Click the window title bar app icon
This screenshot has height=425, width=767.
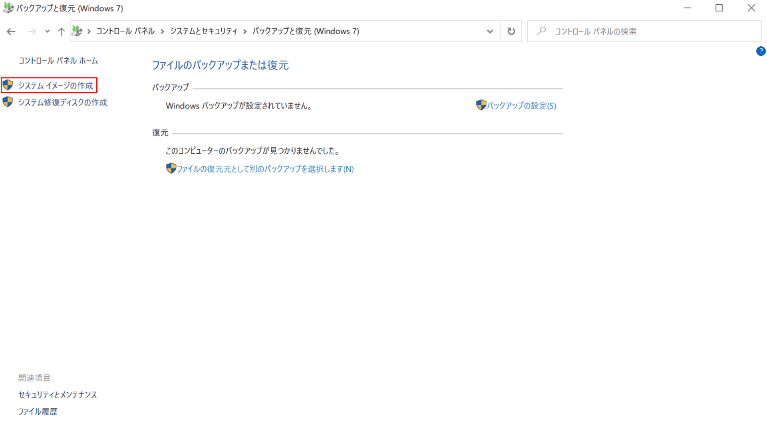point(8,8)
